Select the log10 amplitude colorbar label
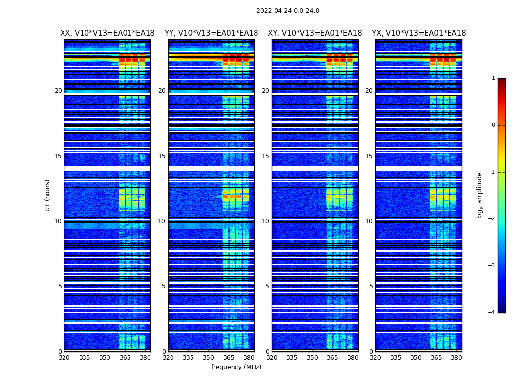 point(480,195)
